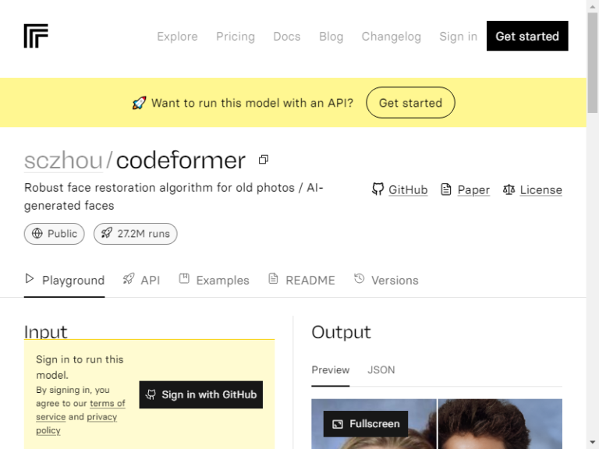Copy model name with the copy icon
This screenshot has width=599, height=449.
coord(263,160)
